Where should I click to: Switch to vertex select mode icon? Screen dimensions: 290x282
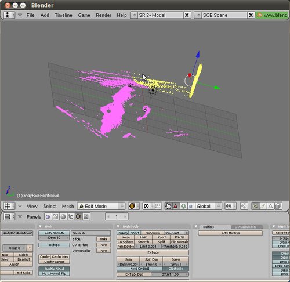tap(255, 206)
